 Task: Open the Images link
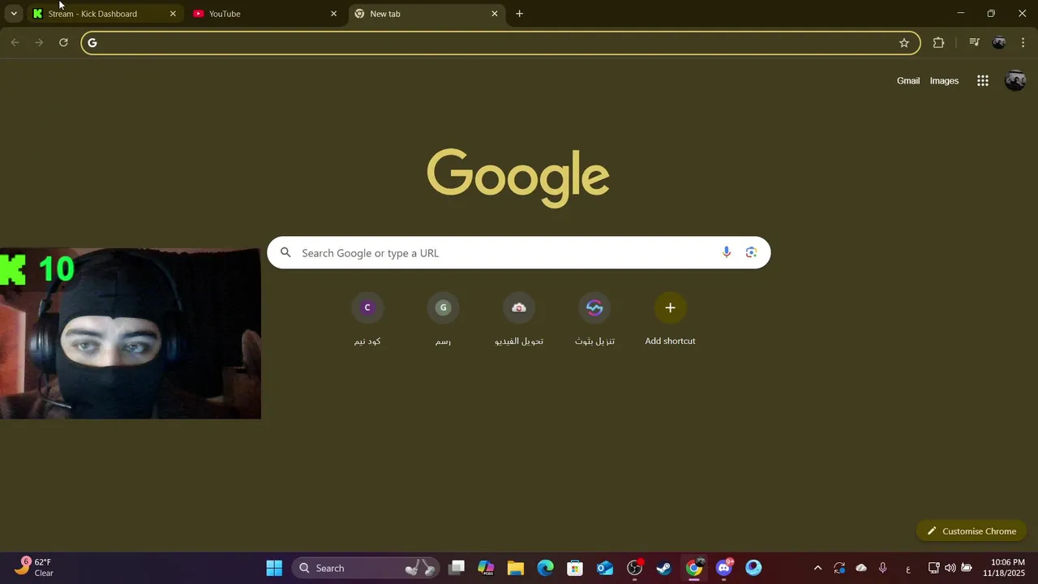pos(944,81)
